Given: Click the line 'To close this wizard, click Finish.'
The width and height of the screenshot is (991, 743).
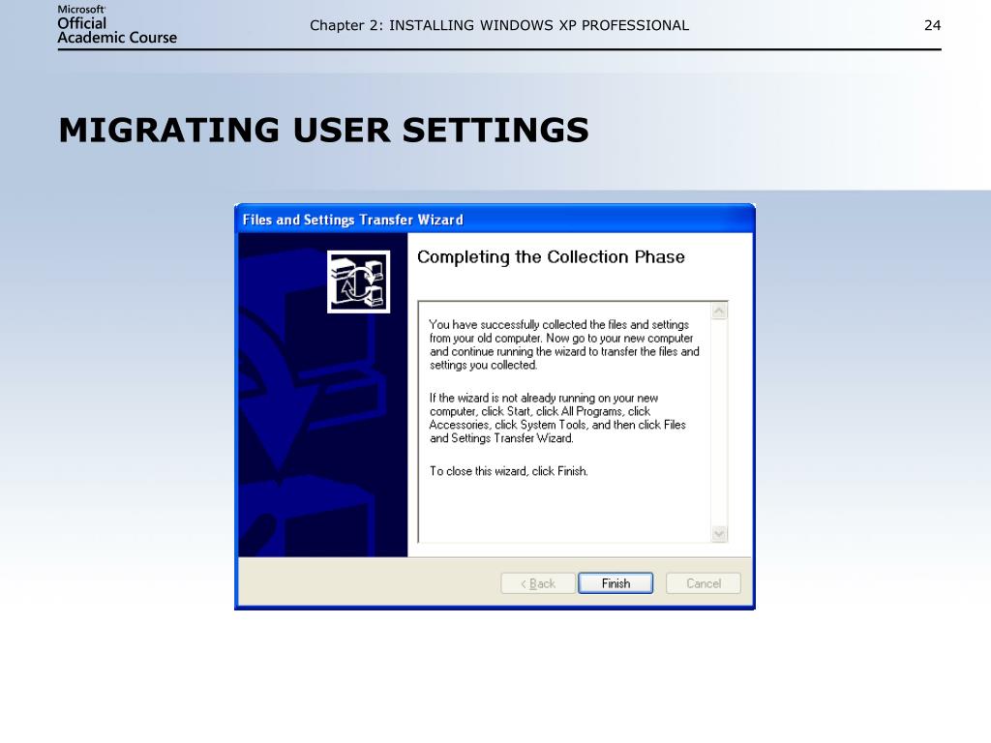Looking at the screenshot, I should pyautogui.click(x=509, y=471).
